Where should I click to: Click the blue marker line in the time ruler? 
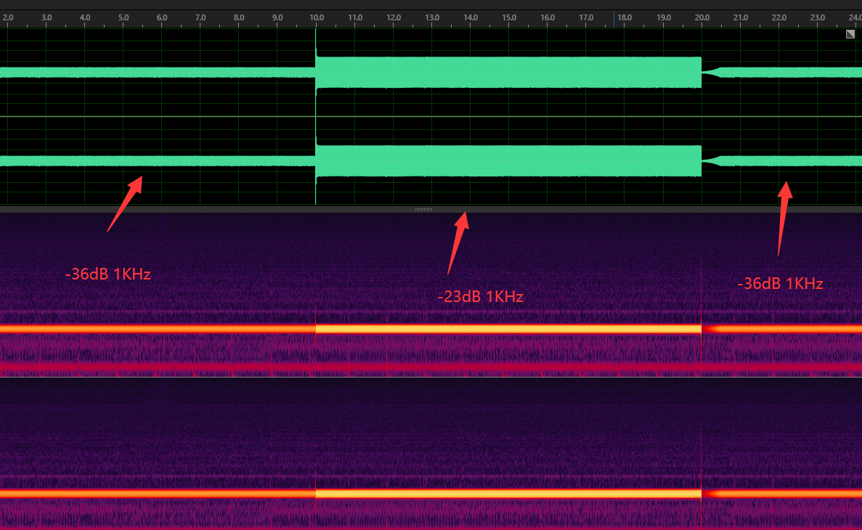pyautogui.click(x=614, y=19)
